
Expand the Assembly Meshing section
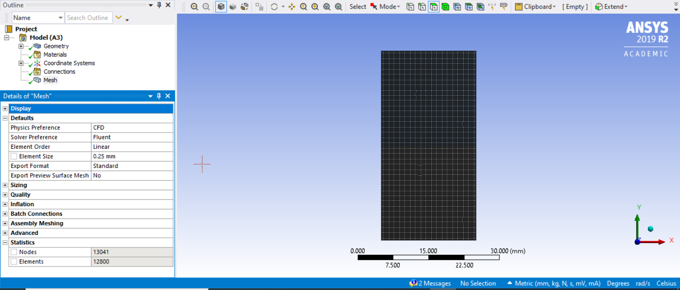pos(5,223)
